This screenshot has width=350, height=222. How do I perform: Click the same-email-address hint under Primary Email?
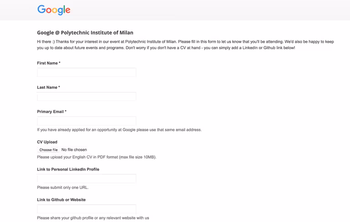coord(119,130)
